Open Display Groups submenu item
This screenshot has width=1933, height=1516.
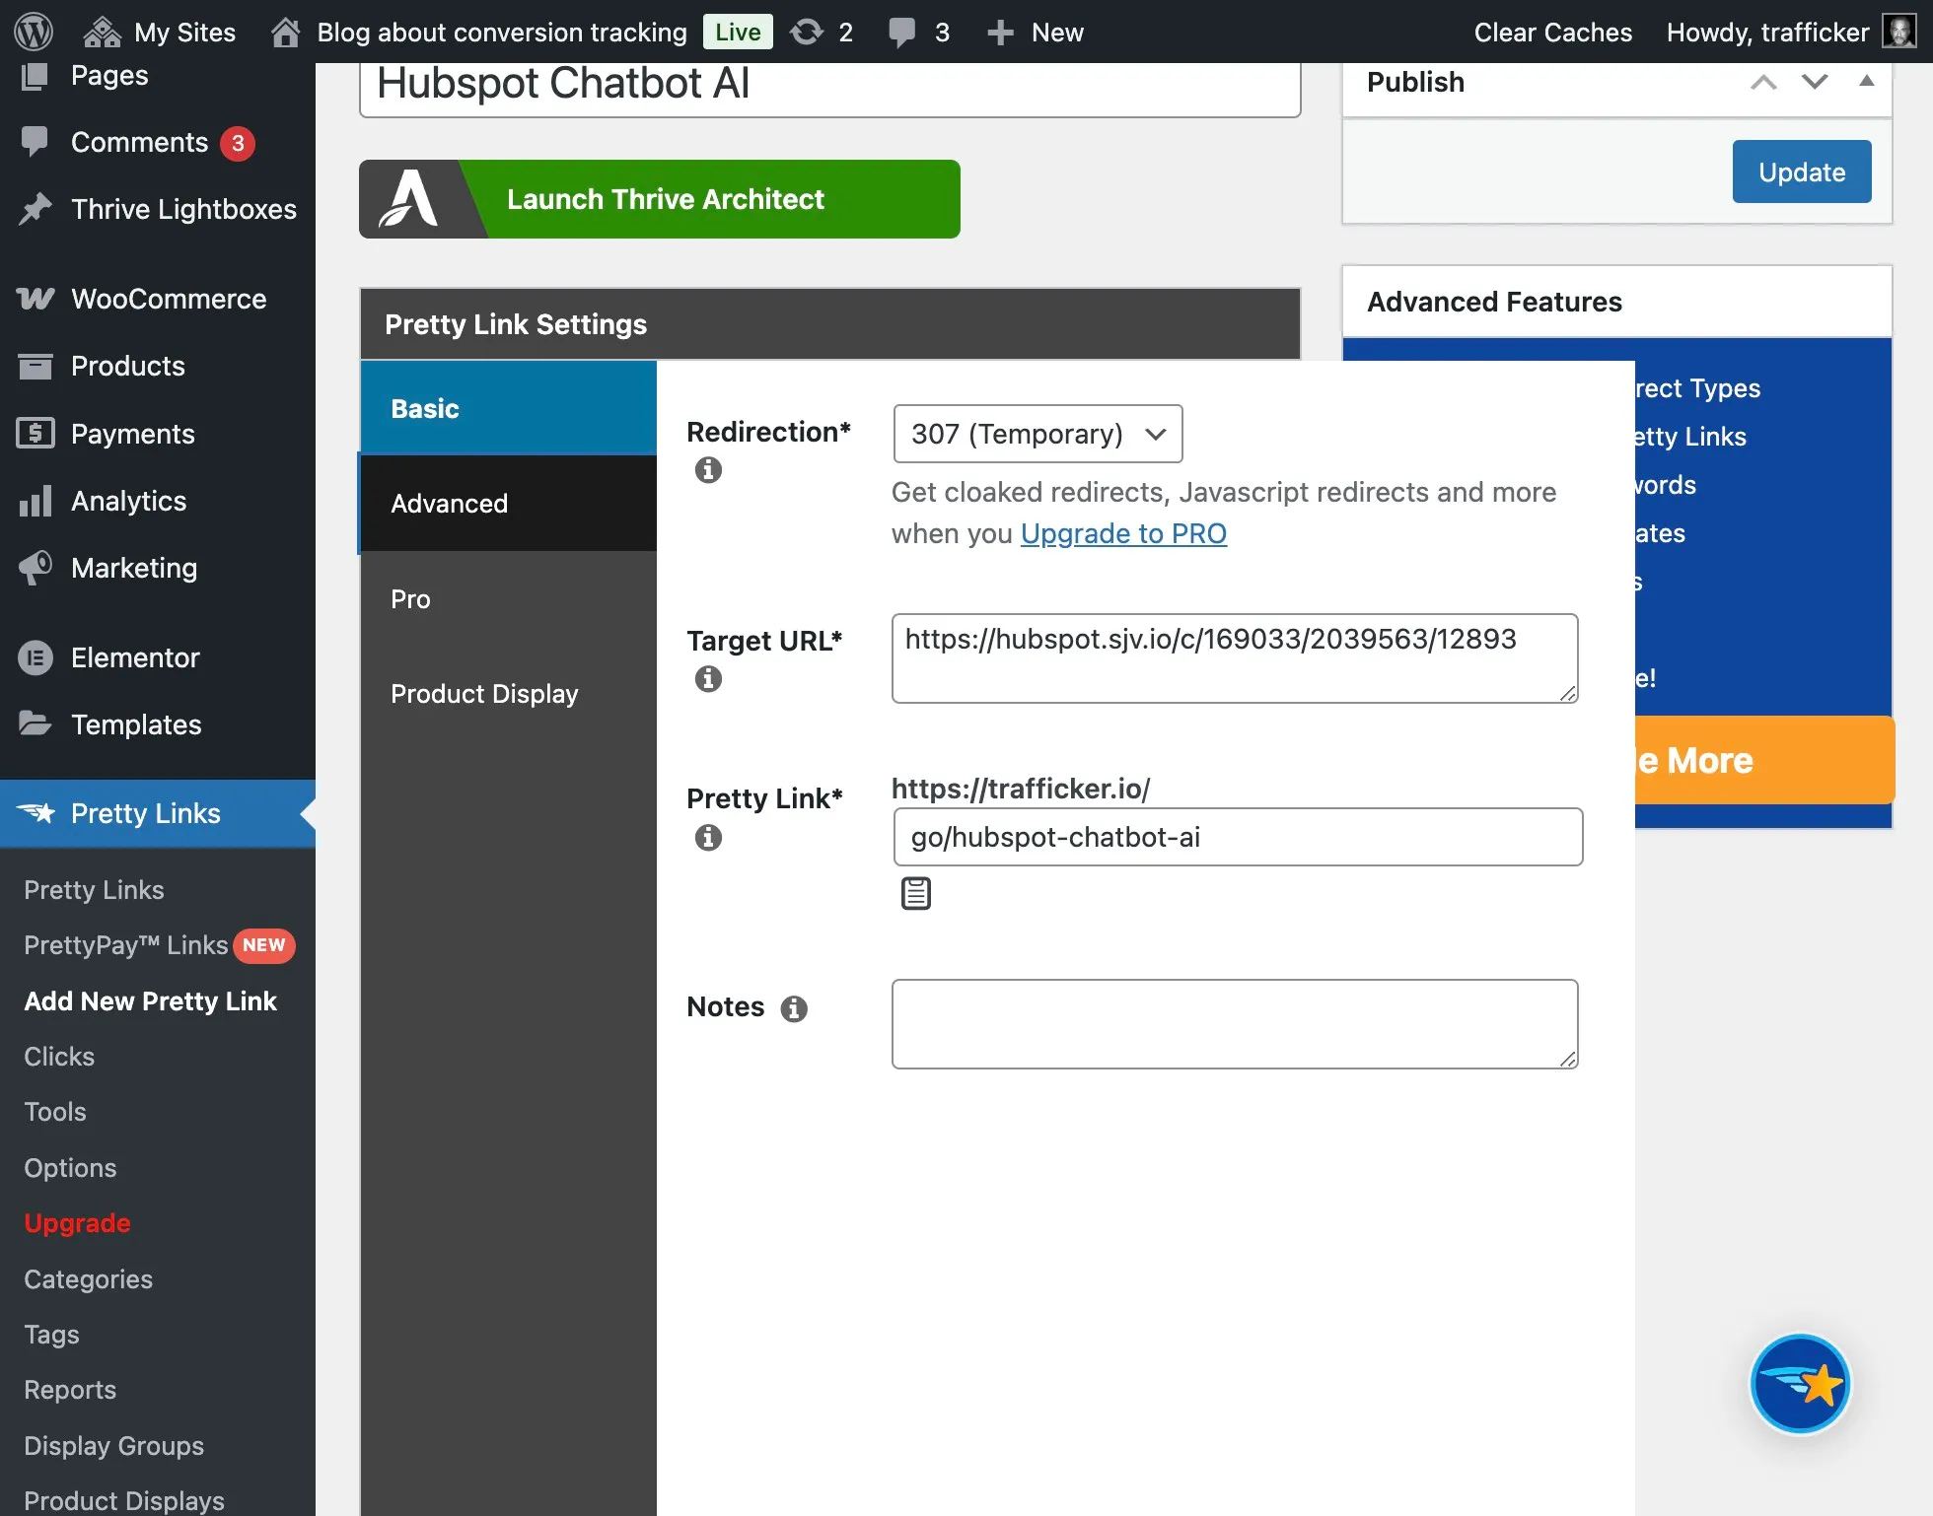pyautogui.click(x=113, y=1446)
